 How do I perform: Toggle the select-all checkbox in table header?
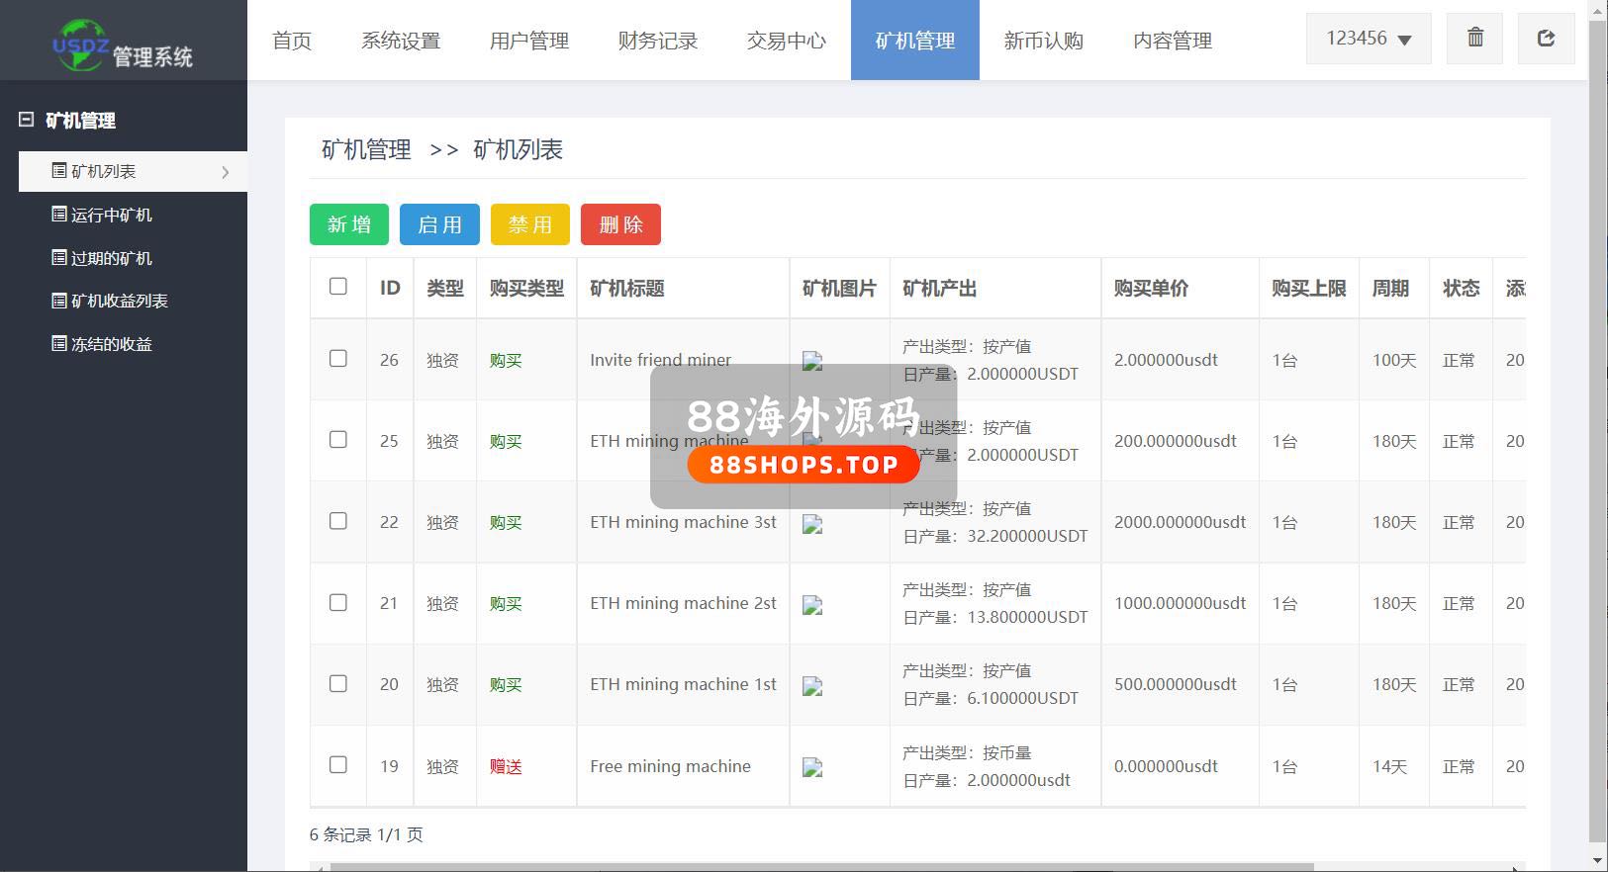point(338,287)
